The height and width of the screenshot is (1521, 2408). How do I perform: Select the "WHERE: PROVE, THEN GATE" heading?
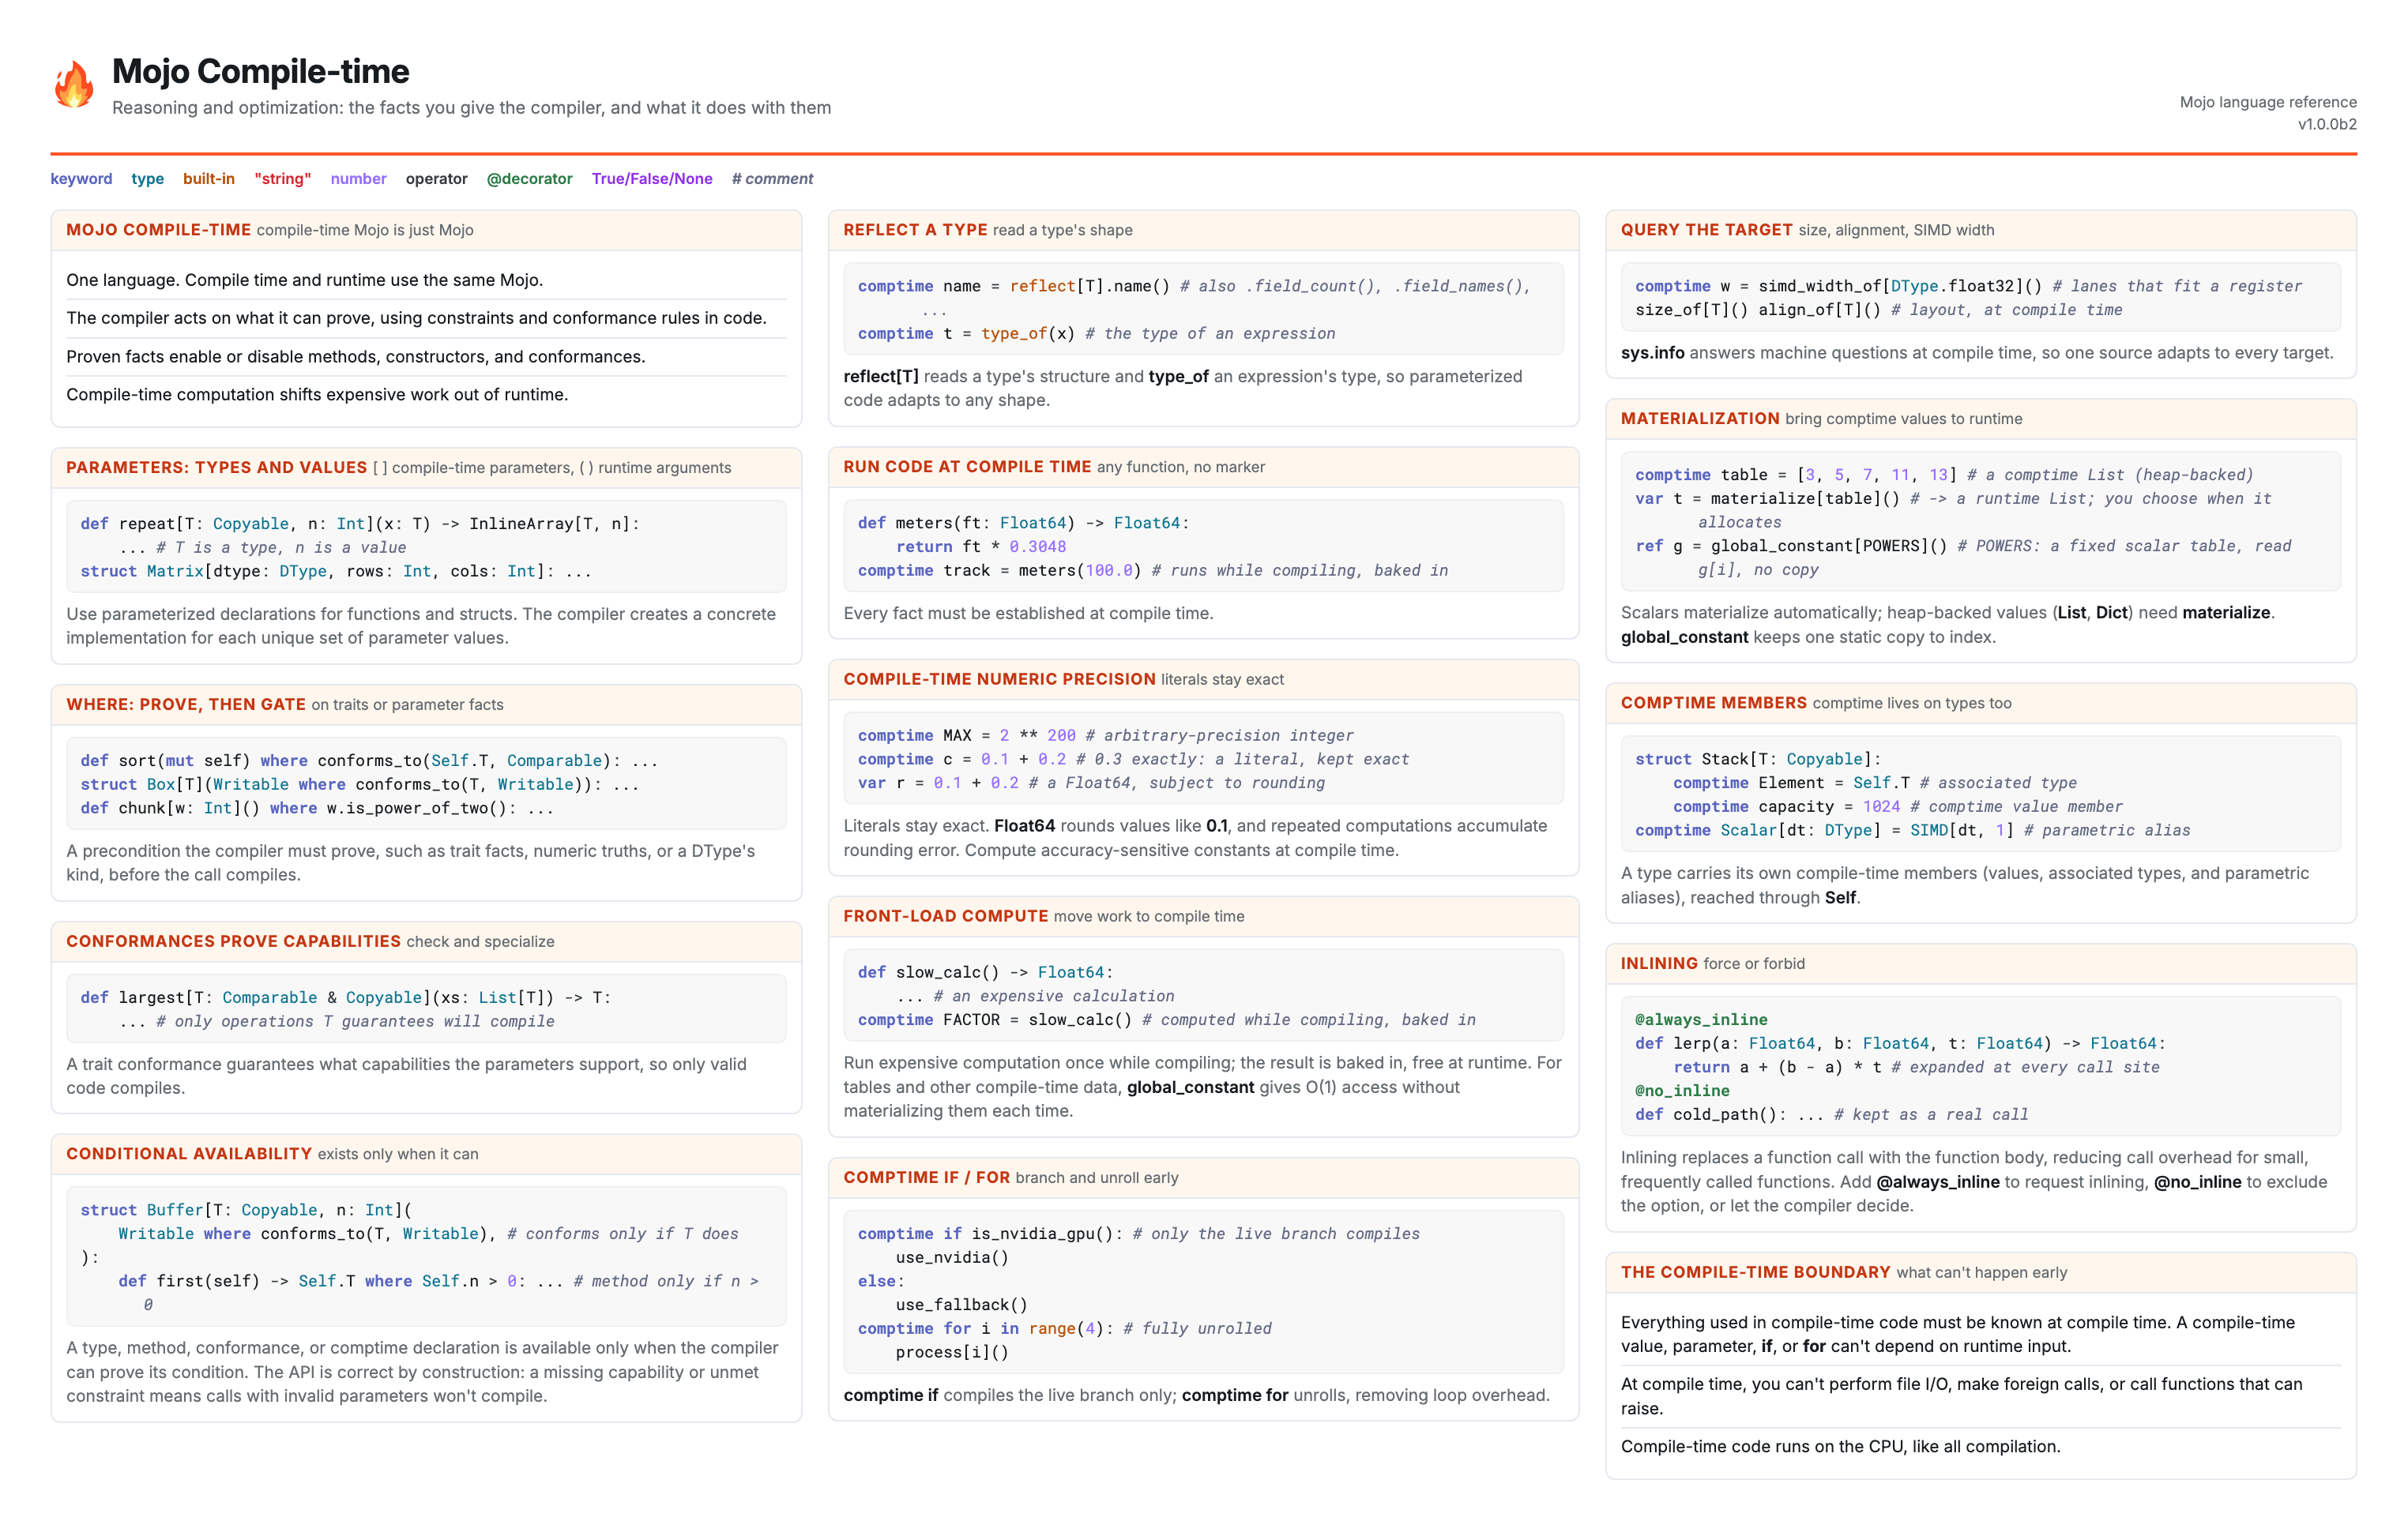pyautogui.click(x=186, y=704)
